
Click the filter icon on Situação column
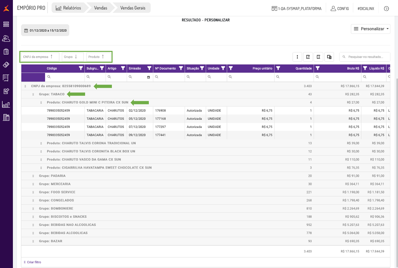[202, 68]
